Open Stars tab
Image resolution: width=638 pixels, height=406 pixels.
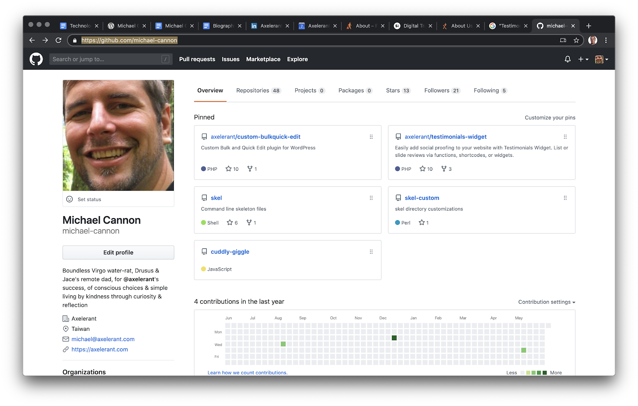(398, 90)
